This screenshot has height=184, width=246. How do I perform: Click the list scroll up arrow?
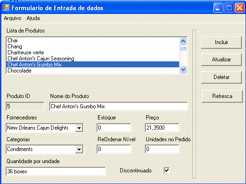(x=183, y=41)
